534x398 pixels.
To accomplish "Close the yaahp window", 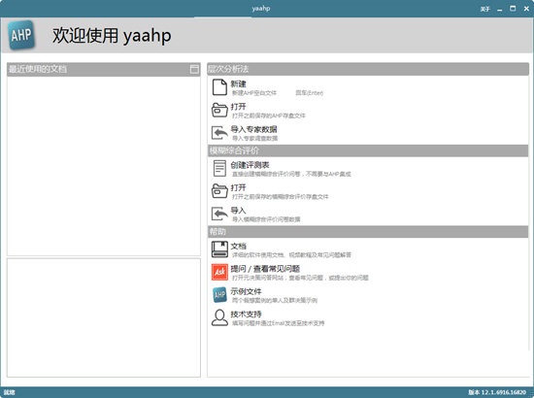I will pyautogui.click(x=526, y=9).
